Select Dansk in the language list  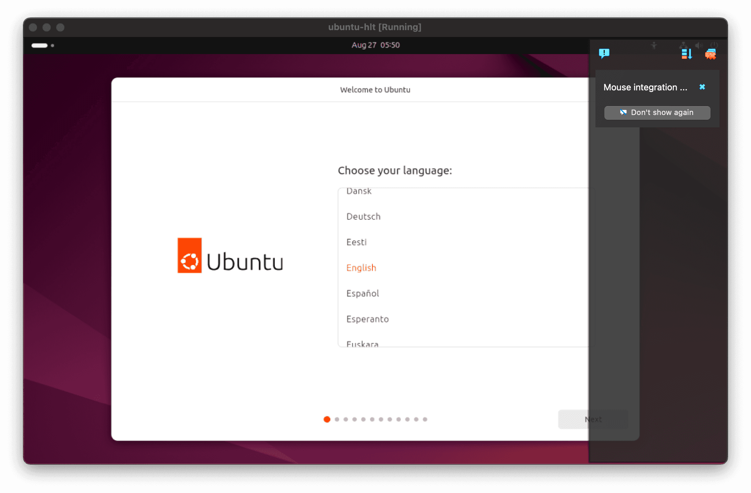coord(466,191)
